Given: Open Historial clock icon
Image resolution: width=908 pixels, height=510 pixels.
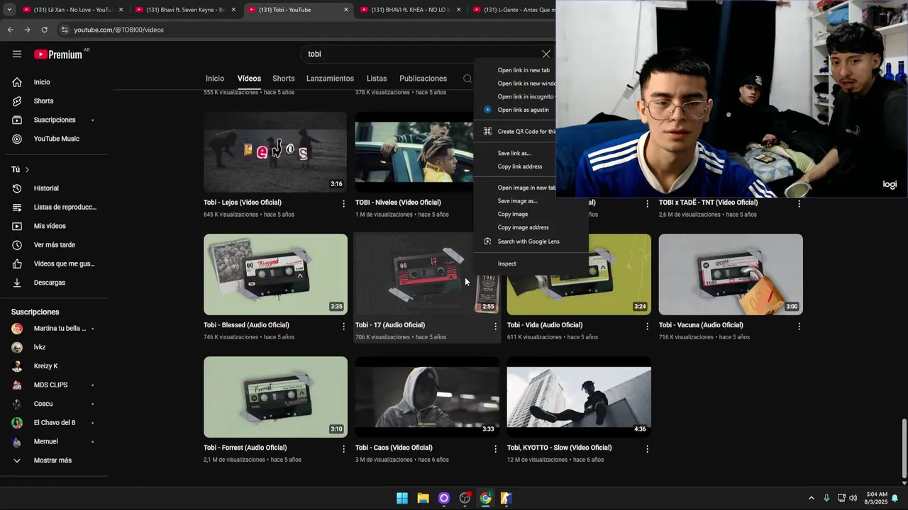Looking at the screenshot, I should pos(17,188).
